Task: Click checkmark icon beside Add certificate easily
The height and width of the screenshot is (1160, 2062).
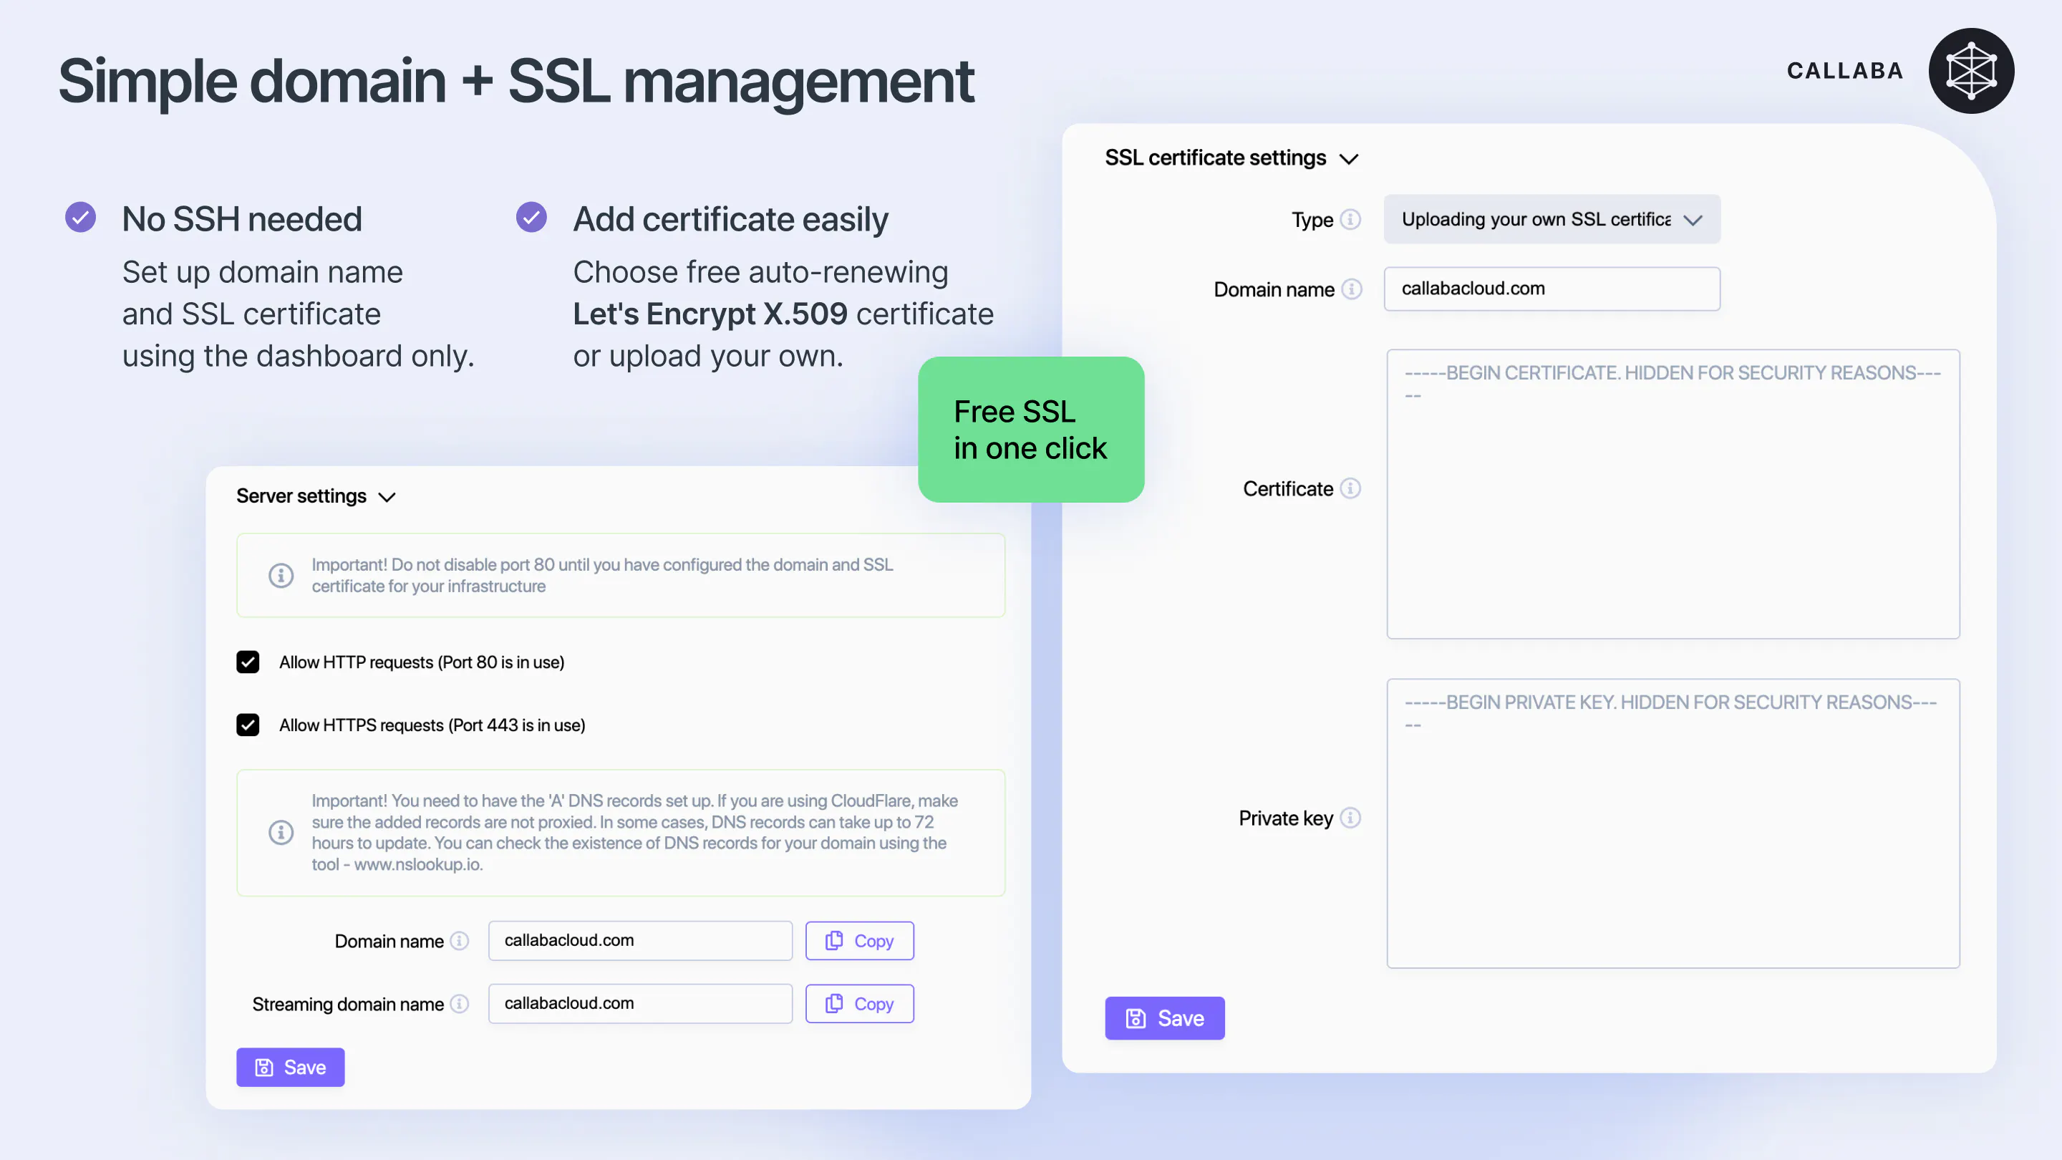Action: [x=531, y=217]
